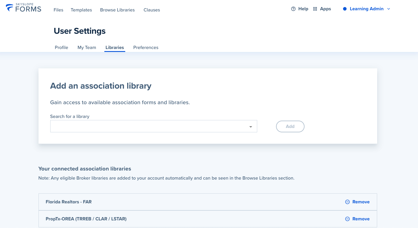Click the Broker libraries note text
418x228 pixels.
point(166,178)
